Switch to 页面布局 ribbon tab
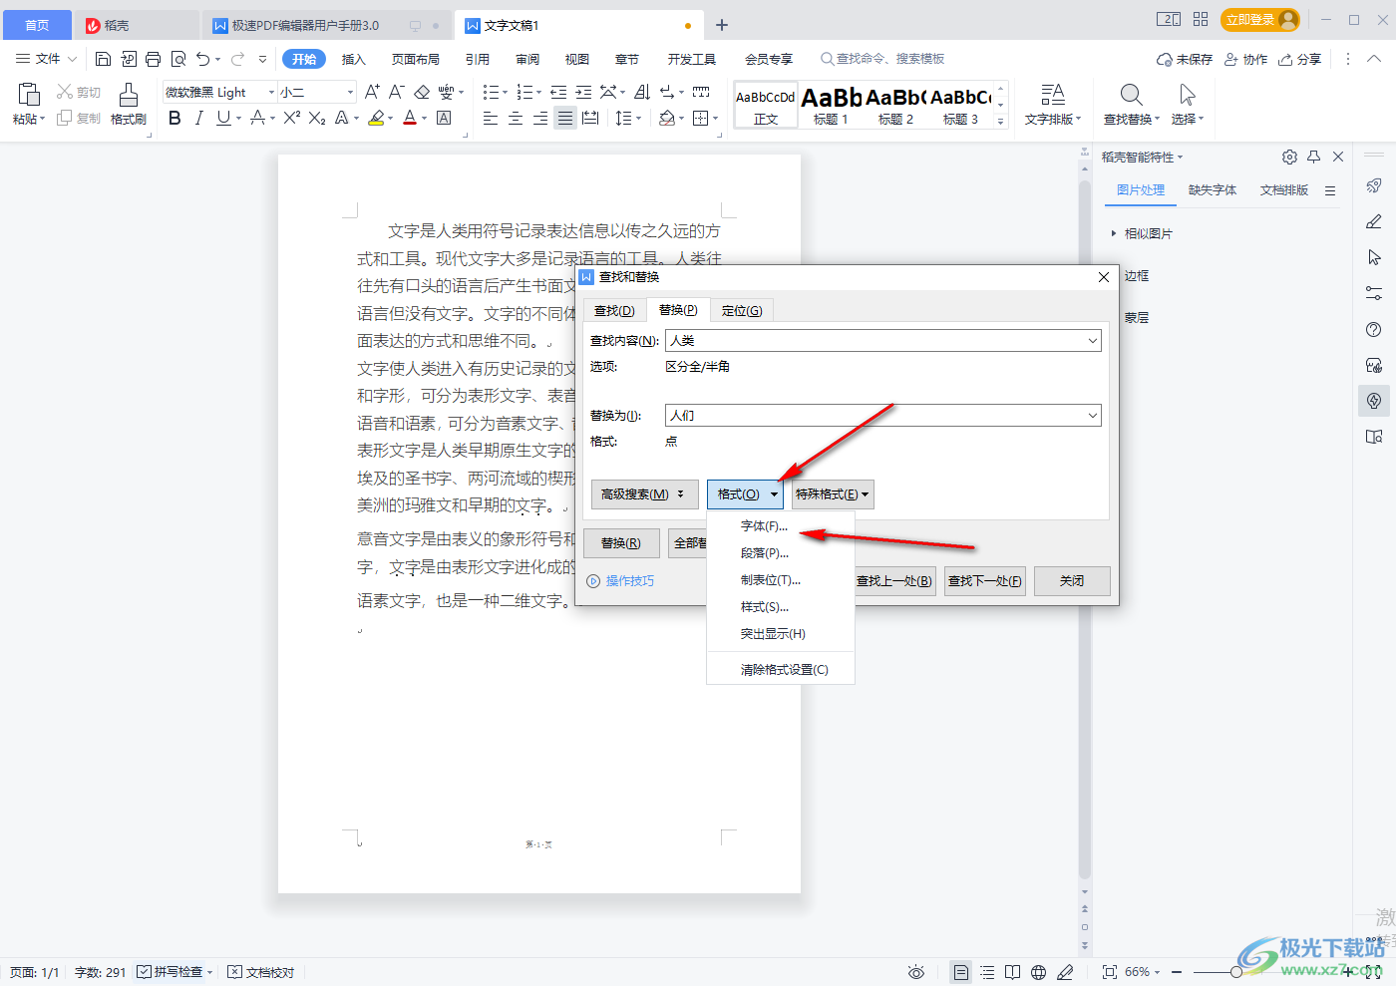 tap(416, 59)
